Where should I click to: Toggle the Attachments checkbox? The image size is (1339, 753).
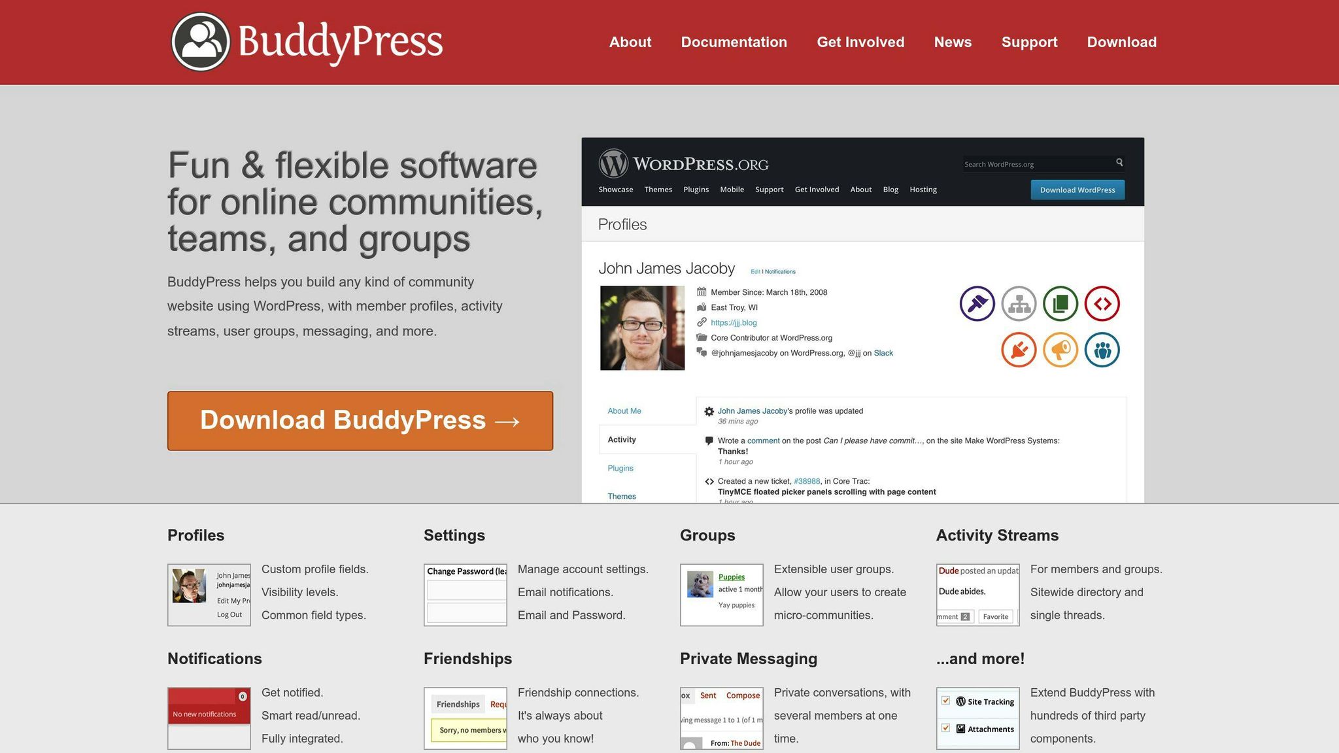pos(945,728)
